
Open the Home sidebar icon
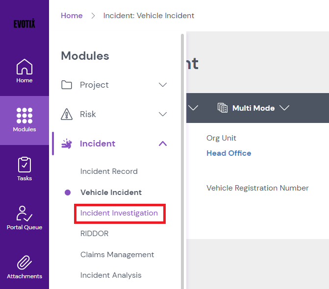point(25,67)
